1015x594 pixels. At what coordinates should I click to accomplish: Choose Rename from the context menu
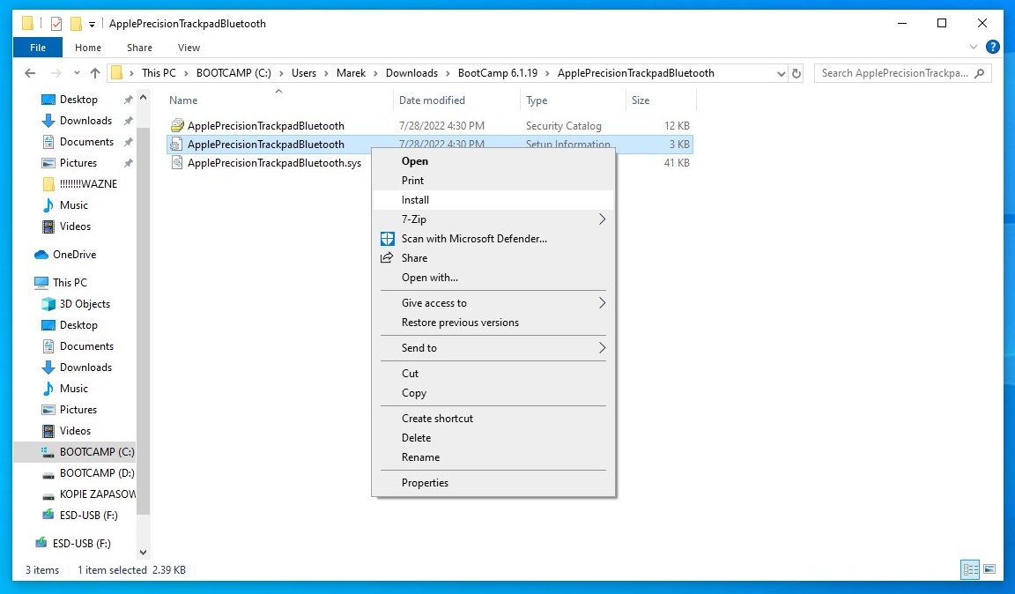(493, 457)
